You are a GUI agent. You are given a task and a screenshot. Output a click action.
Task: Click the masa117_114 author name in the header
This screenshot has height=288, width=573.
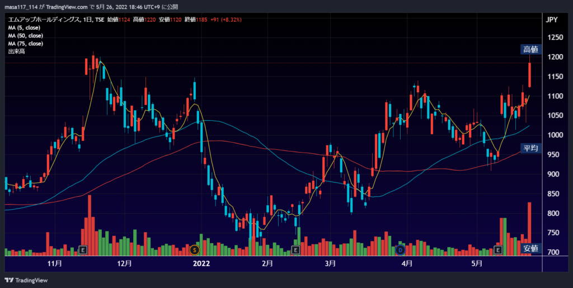click(21, 7)
